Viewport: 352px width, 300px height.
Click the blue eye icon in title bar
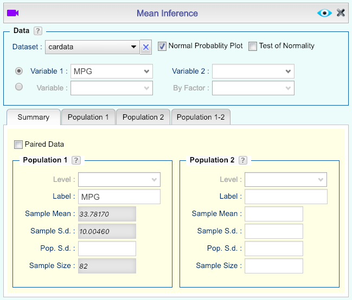click(x=324, y=13)
